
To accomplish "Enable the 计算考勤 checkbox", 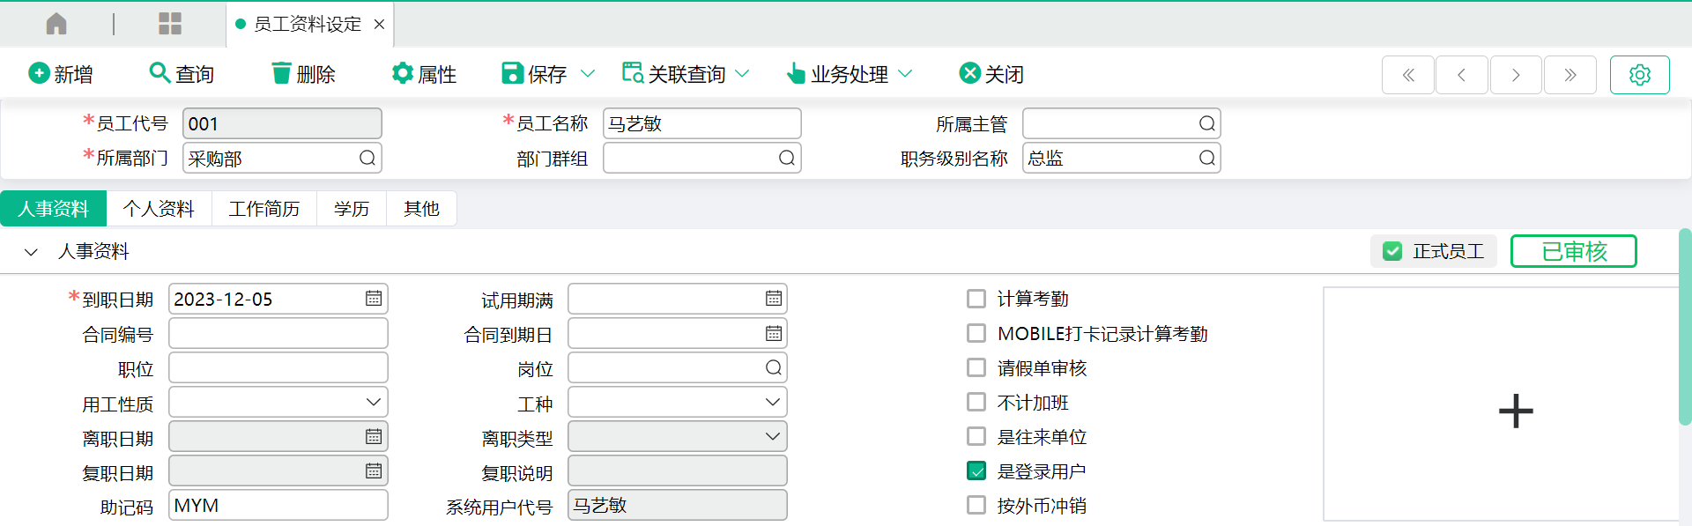I will (976, 299).
